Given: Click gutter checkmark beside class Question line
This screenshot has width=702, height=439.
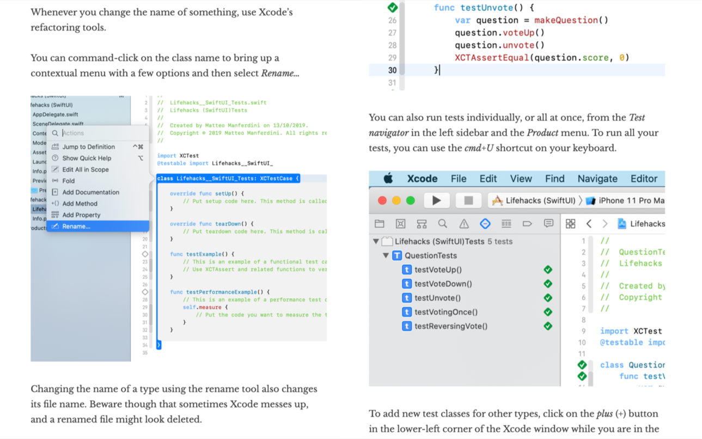Looking at the screenshot, I should point(582,365).
